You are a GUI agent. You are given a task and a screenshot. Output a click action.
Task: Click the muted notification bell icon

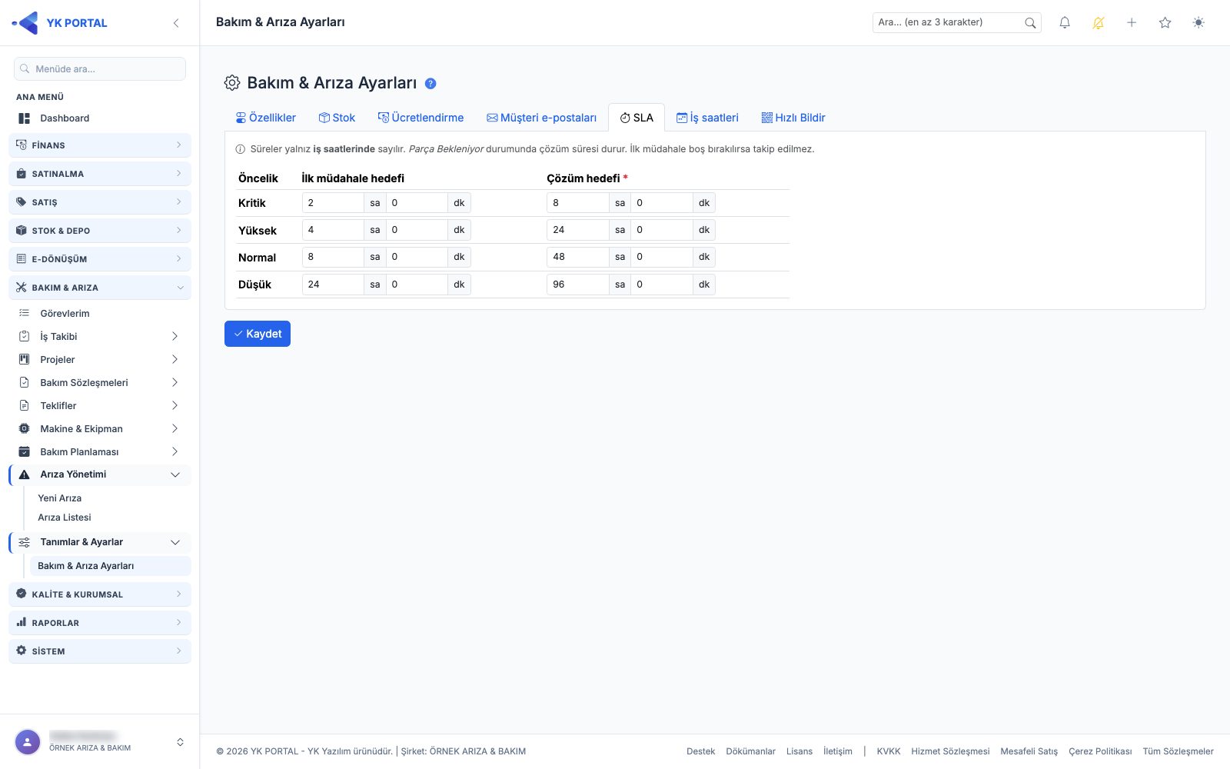[x=1099, y=23]
